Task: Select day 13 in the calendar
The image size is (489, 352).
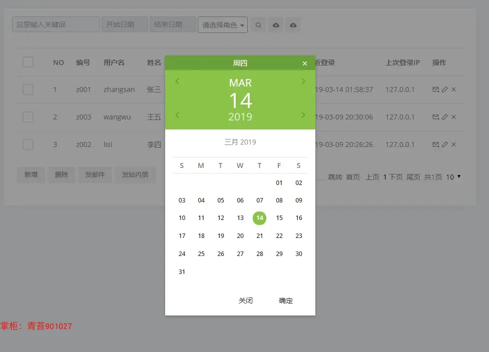Action: tap(240, 218)
